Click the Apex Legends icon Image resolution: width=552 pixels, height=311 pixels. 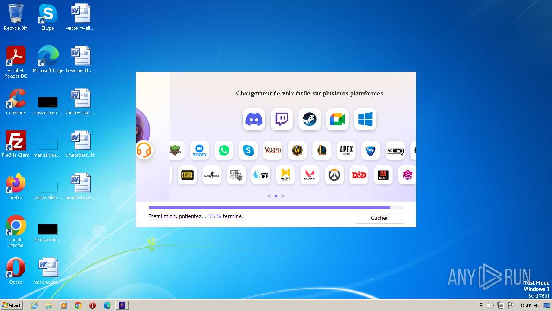point(346,150)
